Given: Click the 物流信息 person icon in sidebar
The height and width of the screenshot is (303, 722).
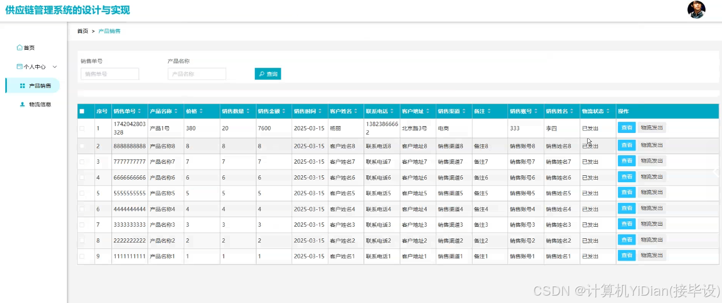Looking at the screenshot, I should 22,104.
